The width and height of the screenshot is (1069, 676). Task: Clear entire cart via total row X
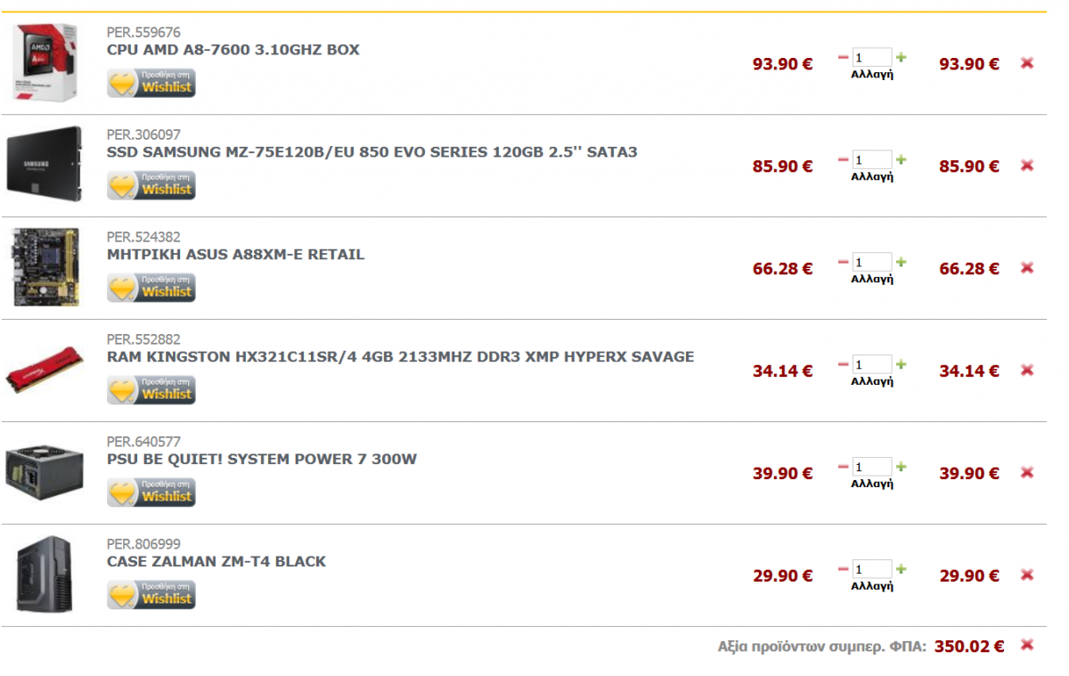(x=1026, y=645)
